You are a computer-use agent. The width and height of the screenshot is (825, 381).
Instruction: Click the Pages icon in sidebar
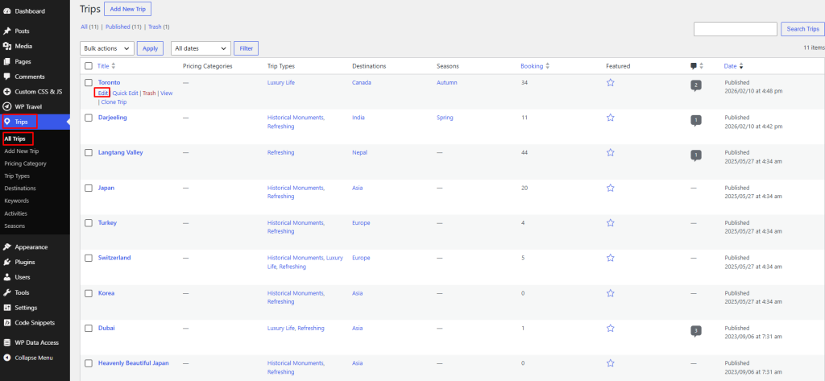coord(7,61)
